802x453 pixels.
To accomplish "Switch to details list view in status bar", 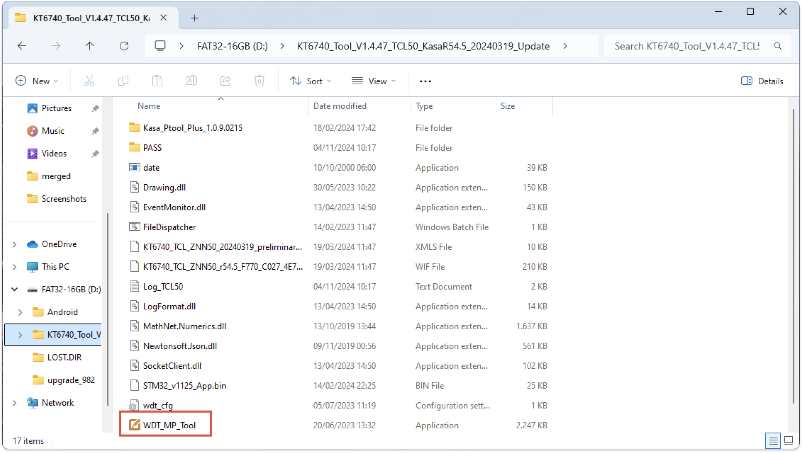I will click(773, 440).
